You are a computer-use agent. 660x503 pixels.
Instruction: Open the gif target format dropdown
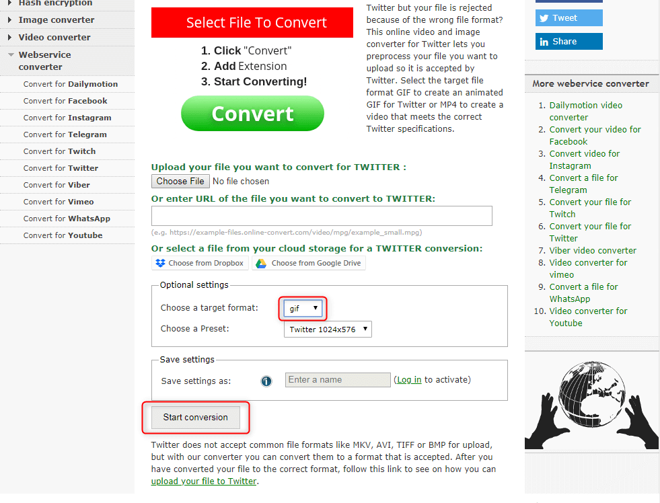click(x=303, y=308)
